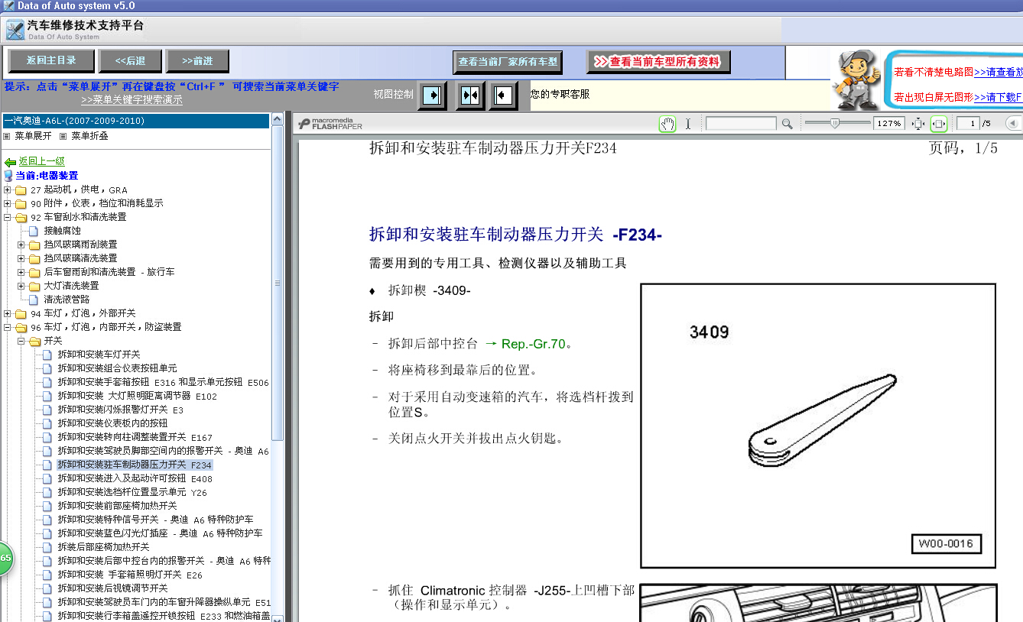The height and width of the screenshot is (622, 1023).
Task: Select 拆卸和安装驻车制动器压力开关 F234 item
Action: (135, 465)
